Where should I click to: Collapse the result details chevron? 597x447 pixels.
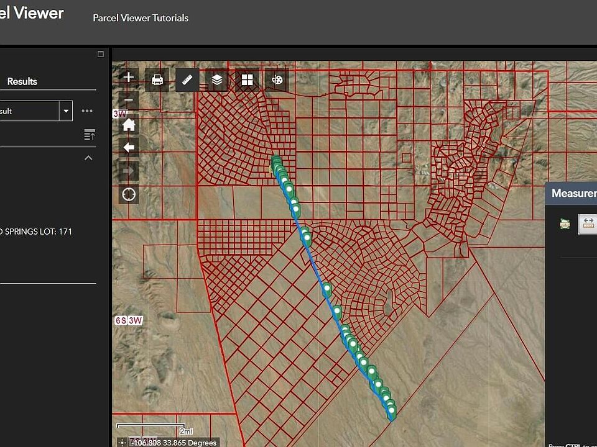(88, 158)
